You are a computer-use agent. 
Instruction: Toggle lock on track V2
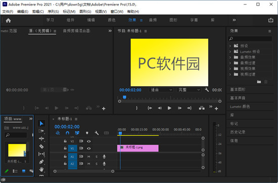click(65, 141)
